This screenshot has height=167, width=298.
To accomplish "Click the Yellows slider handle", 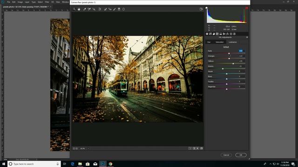I will coord(233,64).
